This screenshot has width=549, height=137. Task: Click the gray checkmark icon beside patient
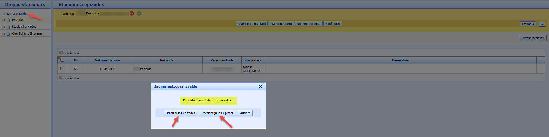click(x=139, y=13)
